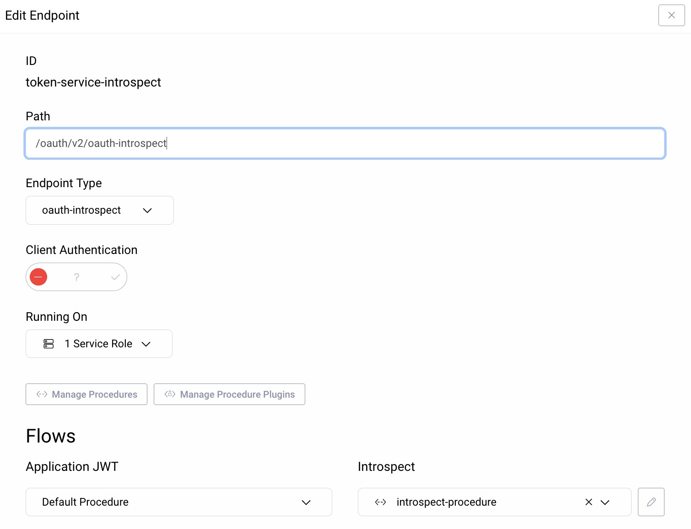Expand the Introspect procedure dropdown chevron
Screen dimensions: 691x529
coord(605,502)
